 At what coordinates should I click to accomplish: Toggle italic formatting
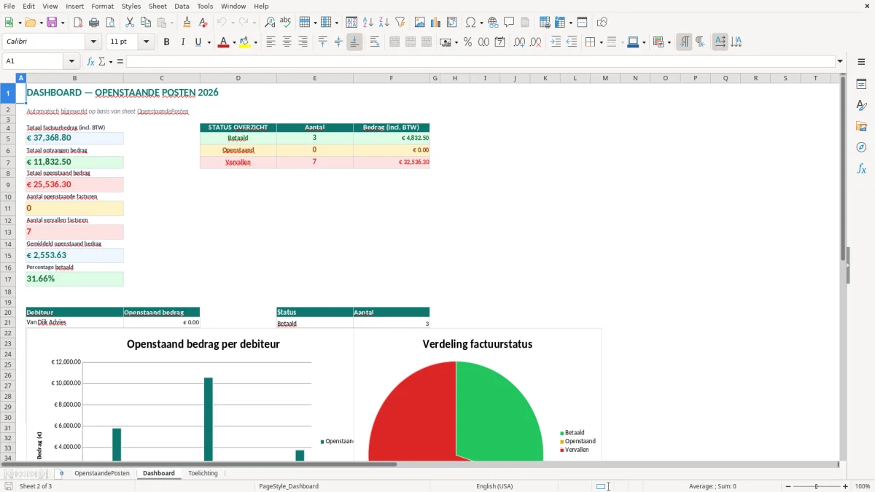182,42
